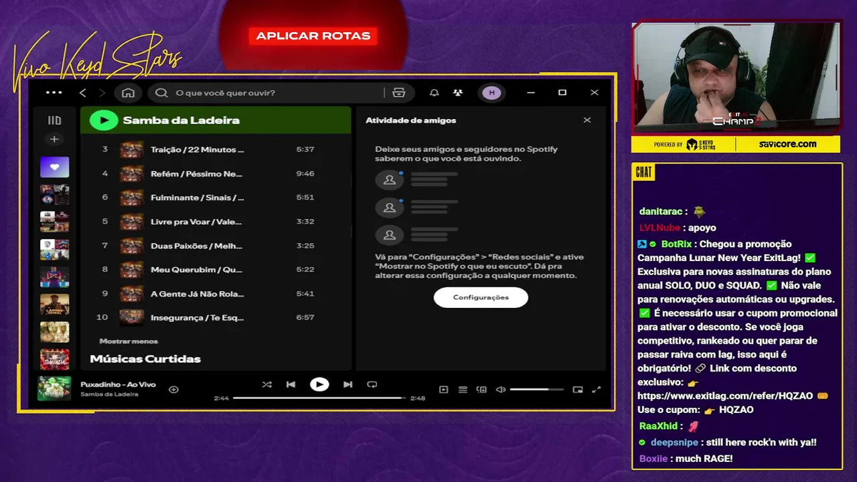Open the Liked Songs heart tile

coord(54,167)
